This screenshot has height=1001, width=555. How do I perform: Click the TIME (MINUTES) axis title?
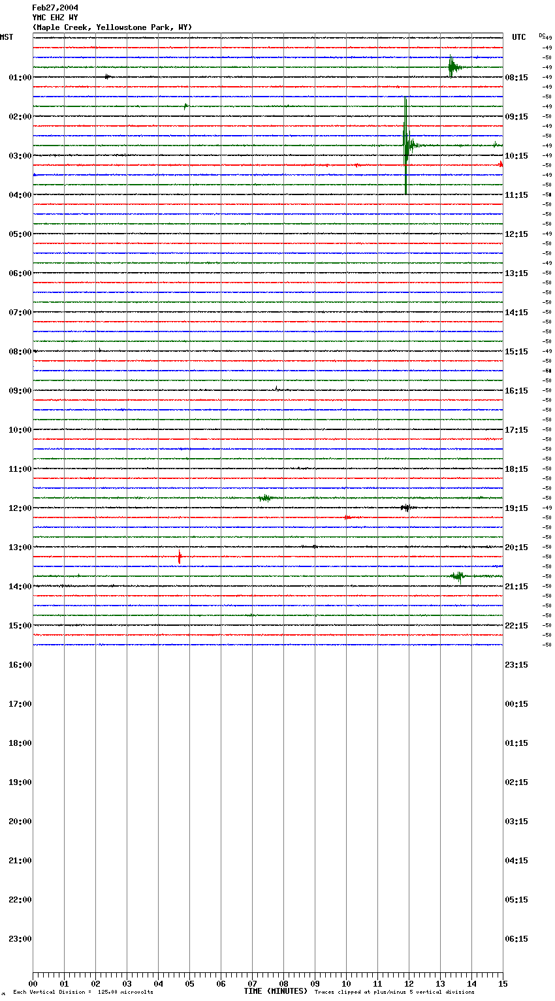click(x=276, y=991)
